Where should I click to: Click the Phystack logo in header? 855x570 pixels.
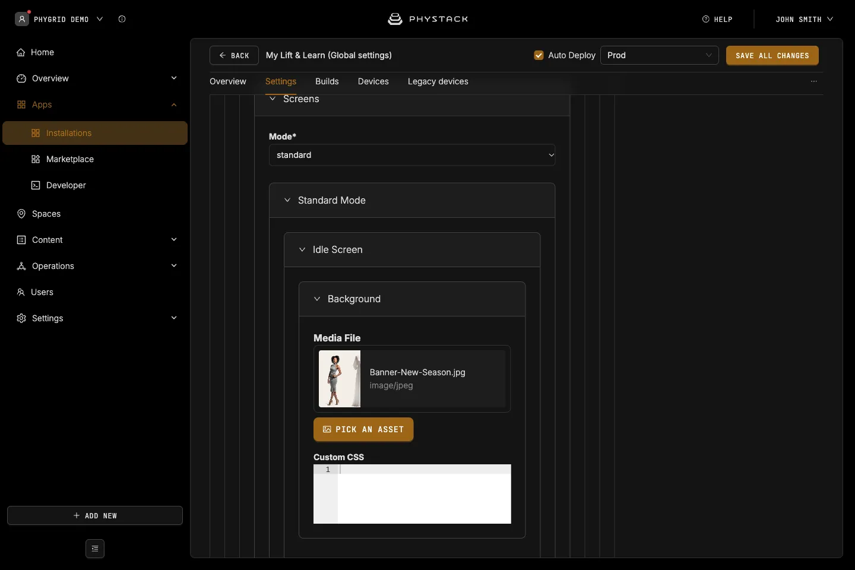[x=428, y=19]
